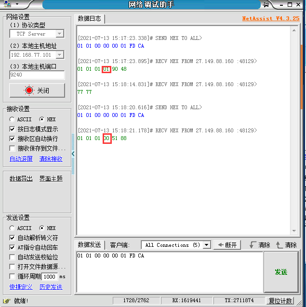Click the 关闭 server button
The image size is (306, 307).
37,90
